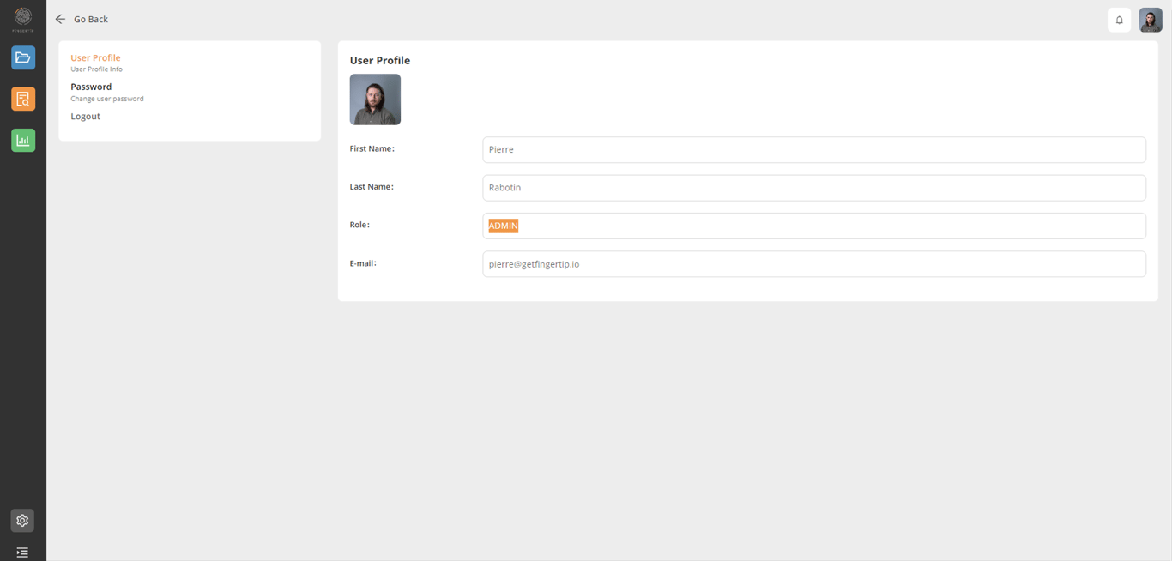The width and height of the screenshot is (1172, 561).
Task: Focus the Last Name field containing Rabotin
Action: pos(814,188)
